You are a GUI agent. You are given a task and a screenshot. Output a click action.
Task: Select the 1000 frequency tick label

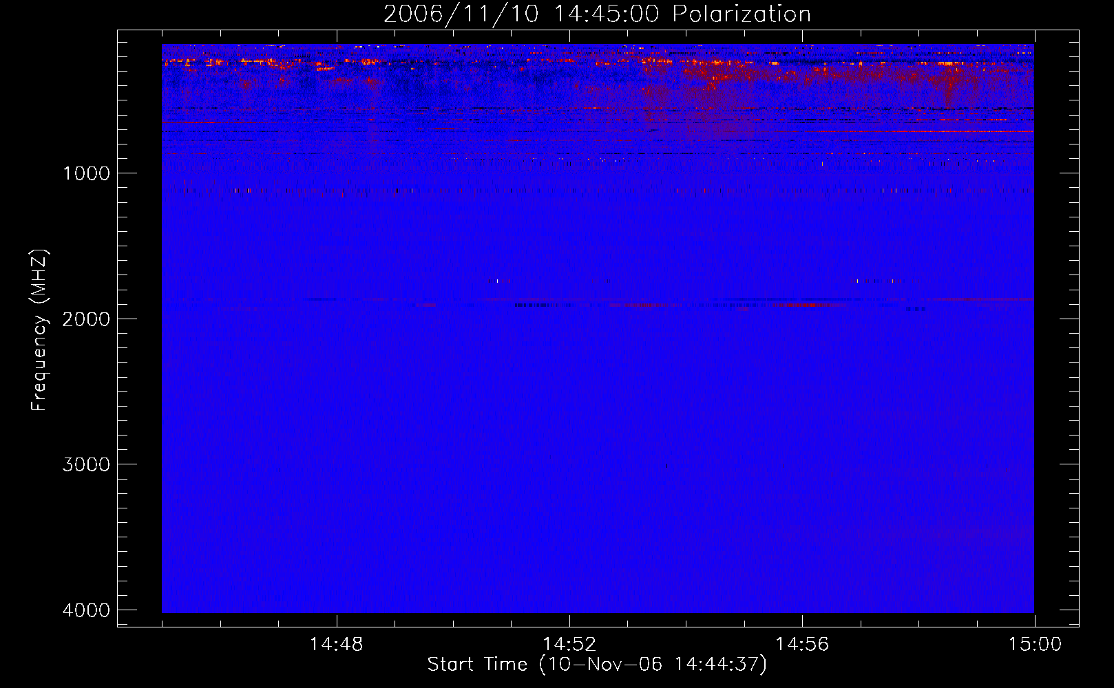[x=86, y=173]
